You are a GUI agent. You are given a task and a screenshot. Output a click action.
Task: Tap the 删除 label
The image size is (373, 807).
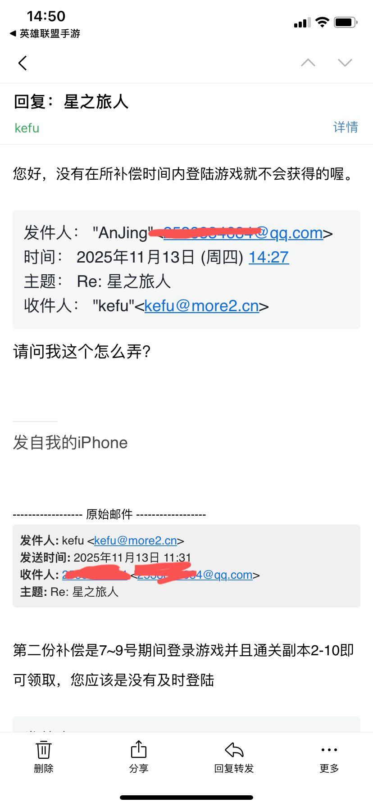[44, 769]
